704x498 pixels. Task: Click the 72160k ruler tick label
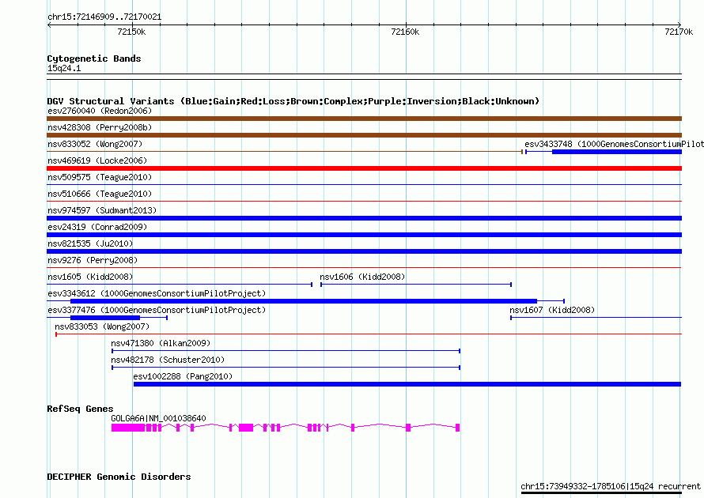pyautogui.click(x=406, y=32)
